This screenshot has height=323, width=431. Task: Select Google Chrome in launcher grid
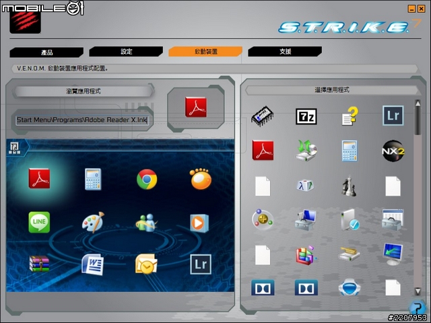pos(147,179)
